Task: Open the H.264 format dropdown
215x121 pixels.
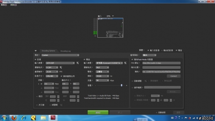Action: (x=52, y=67)
